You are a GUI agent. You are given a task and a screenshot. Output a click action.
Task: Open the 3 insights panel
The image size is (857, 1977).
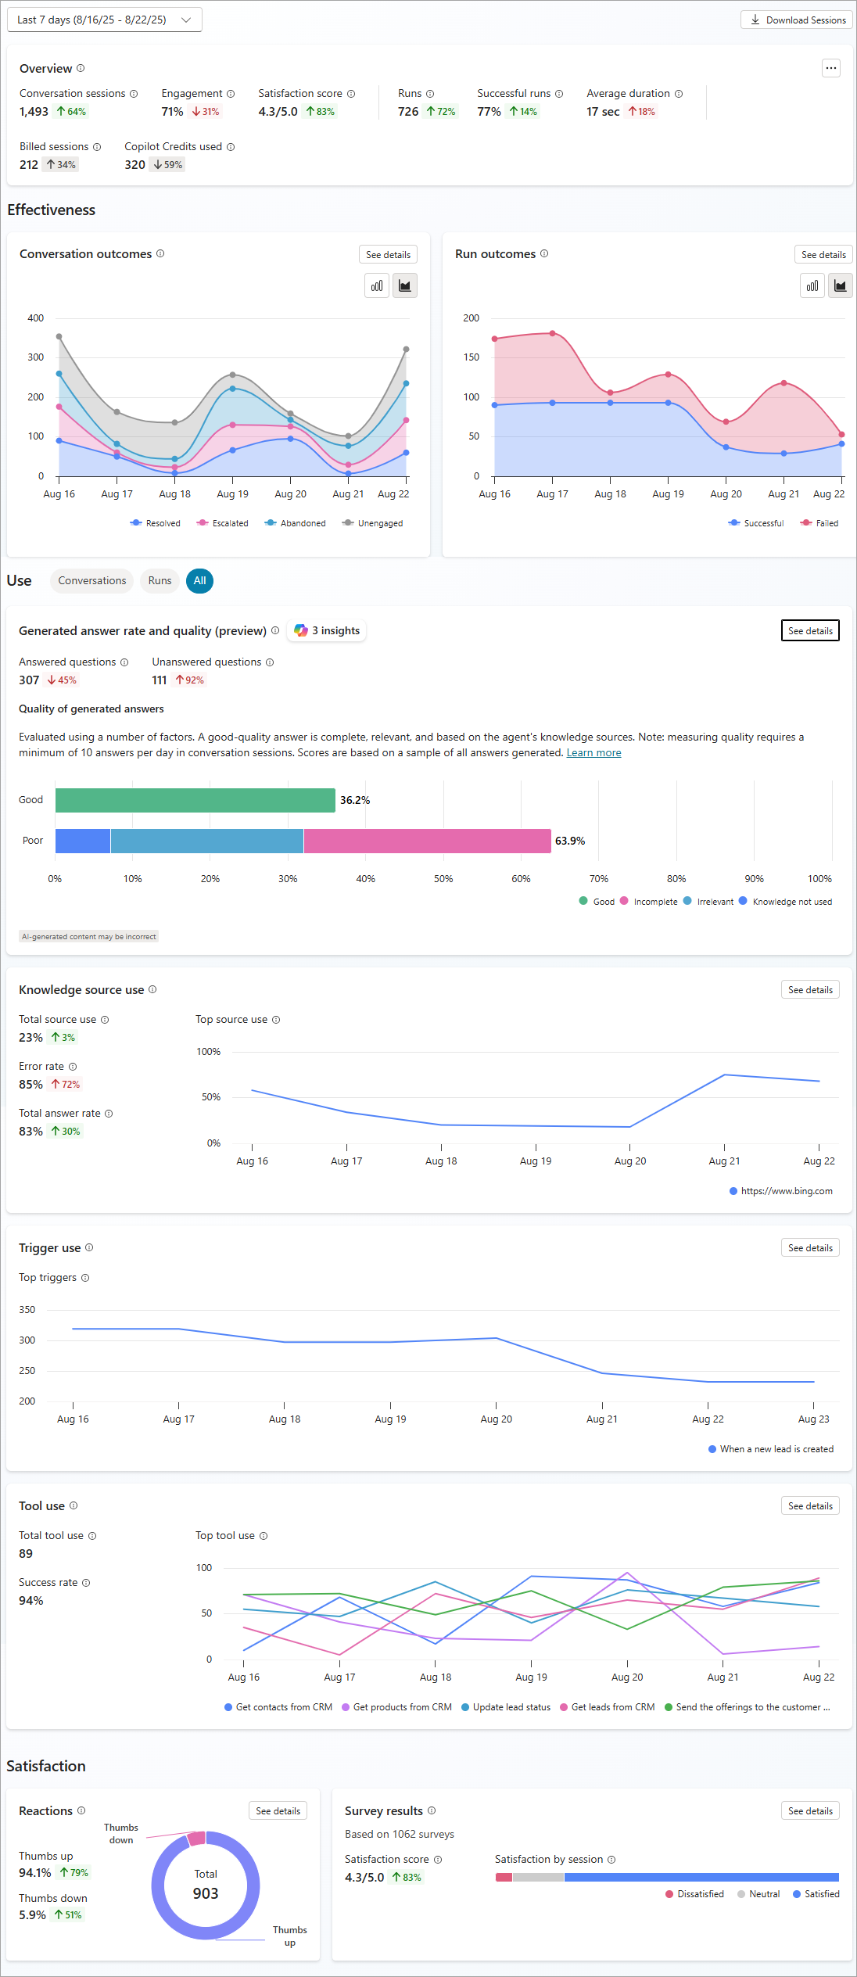[327, 631]
